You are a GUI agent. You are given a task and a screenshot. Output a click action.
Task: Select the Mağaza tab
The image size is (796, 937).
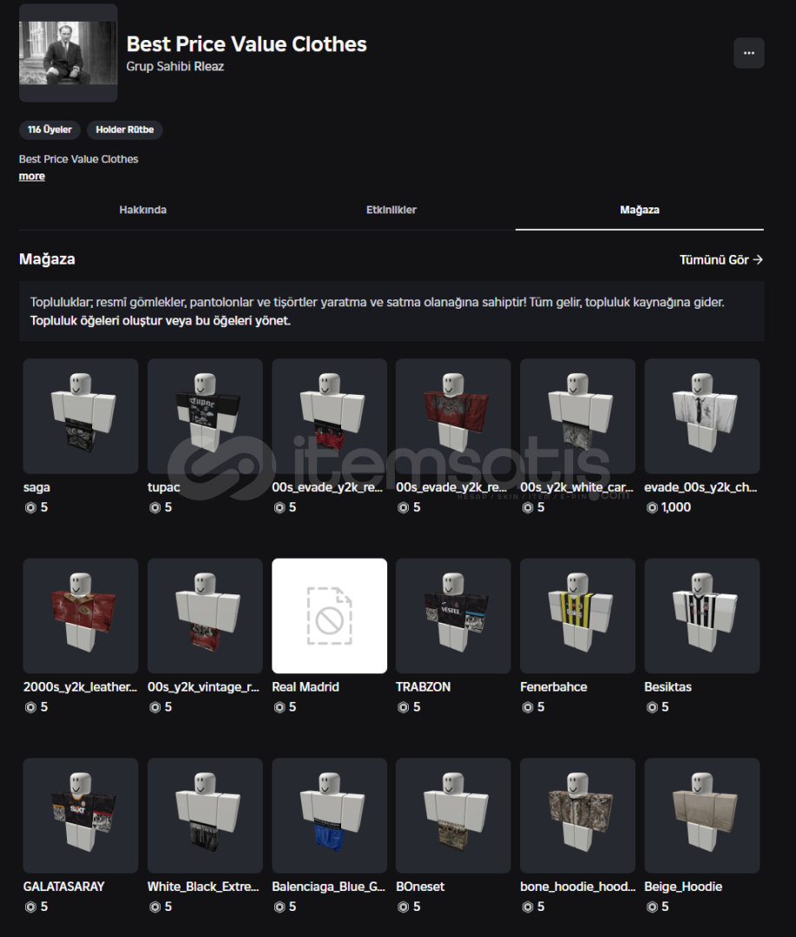pos(639,210)
